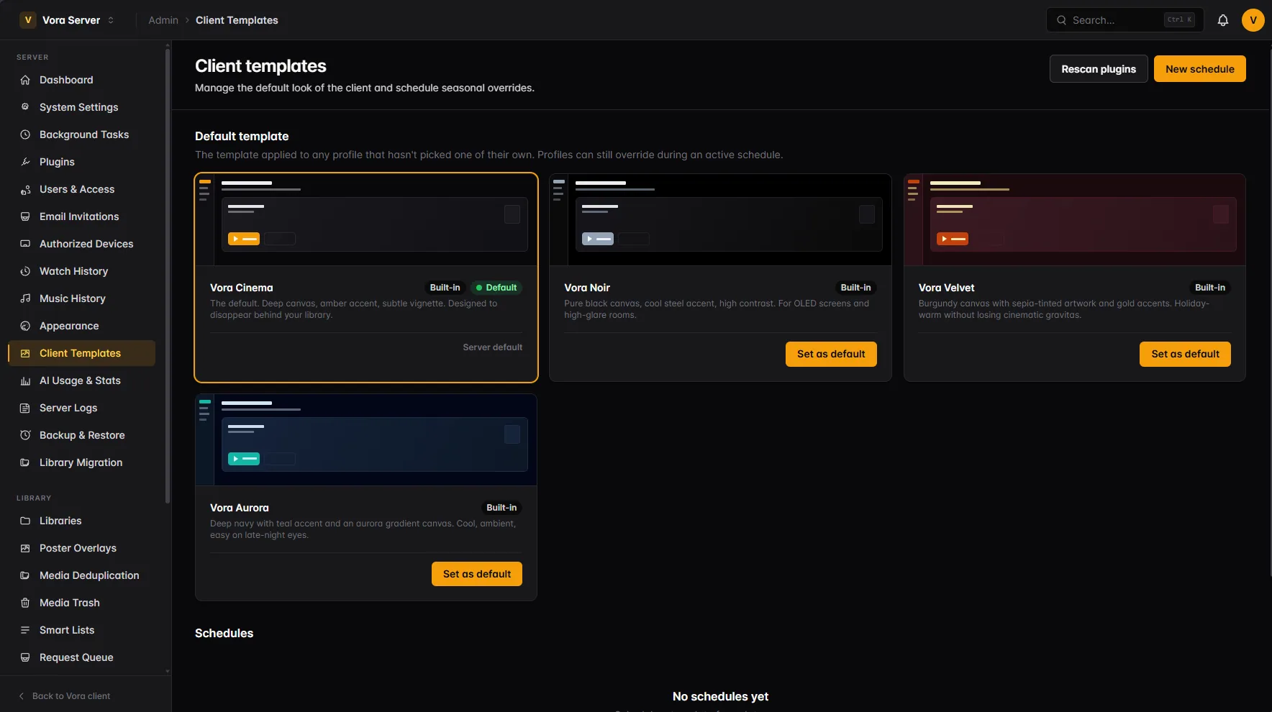Viewport: 1272px width, 712px height.
Task: Open notifications bell icon
Action: coord(1223,20)
